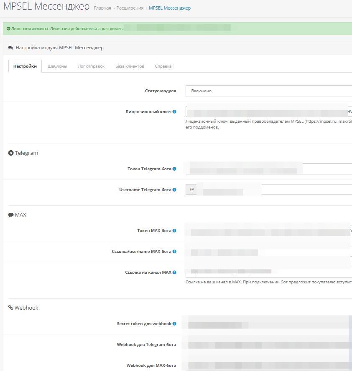Click the @ prefix of Username field
The height and width of the screenshot is (371, 352).
191,189
